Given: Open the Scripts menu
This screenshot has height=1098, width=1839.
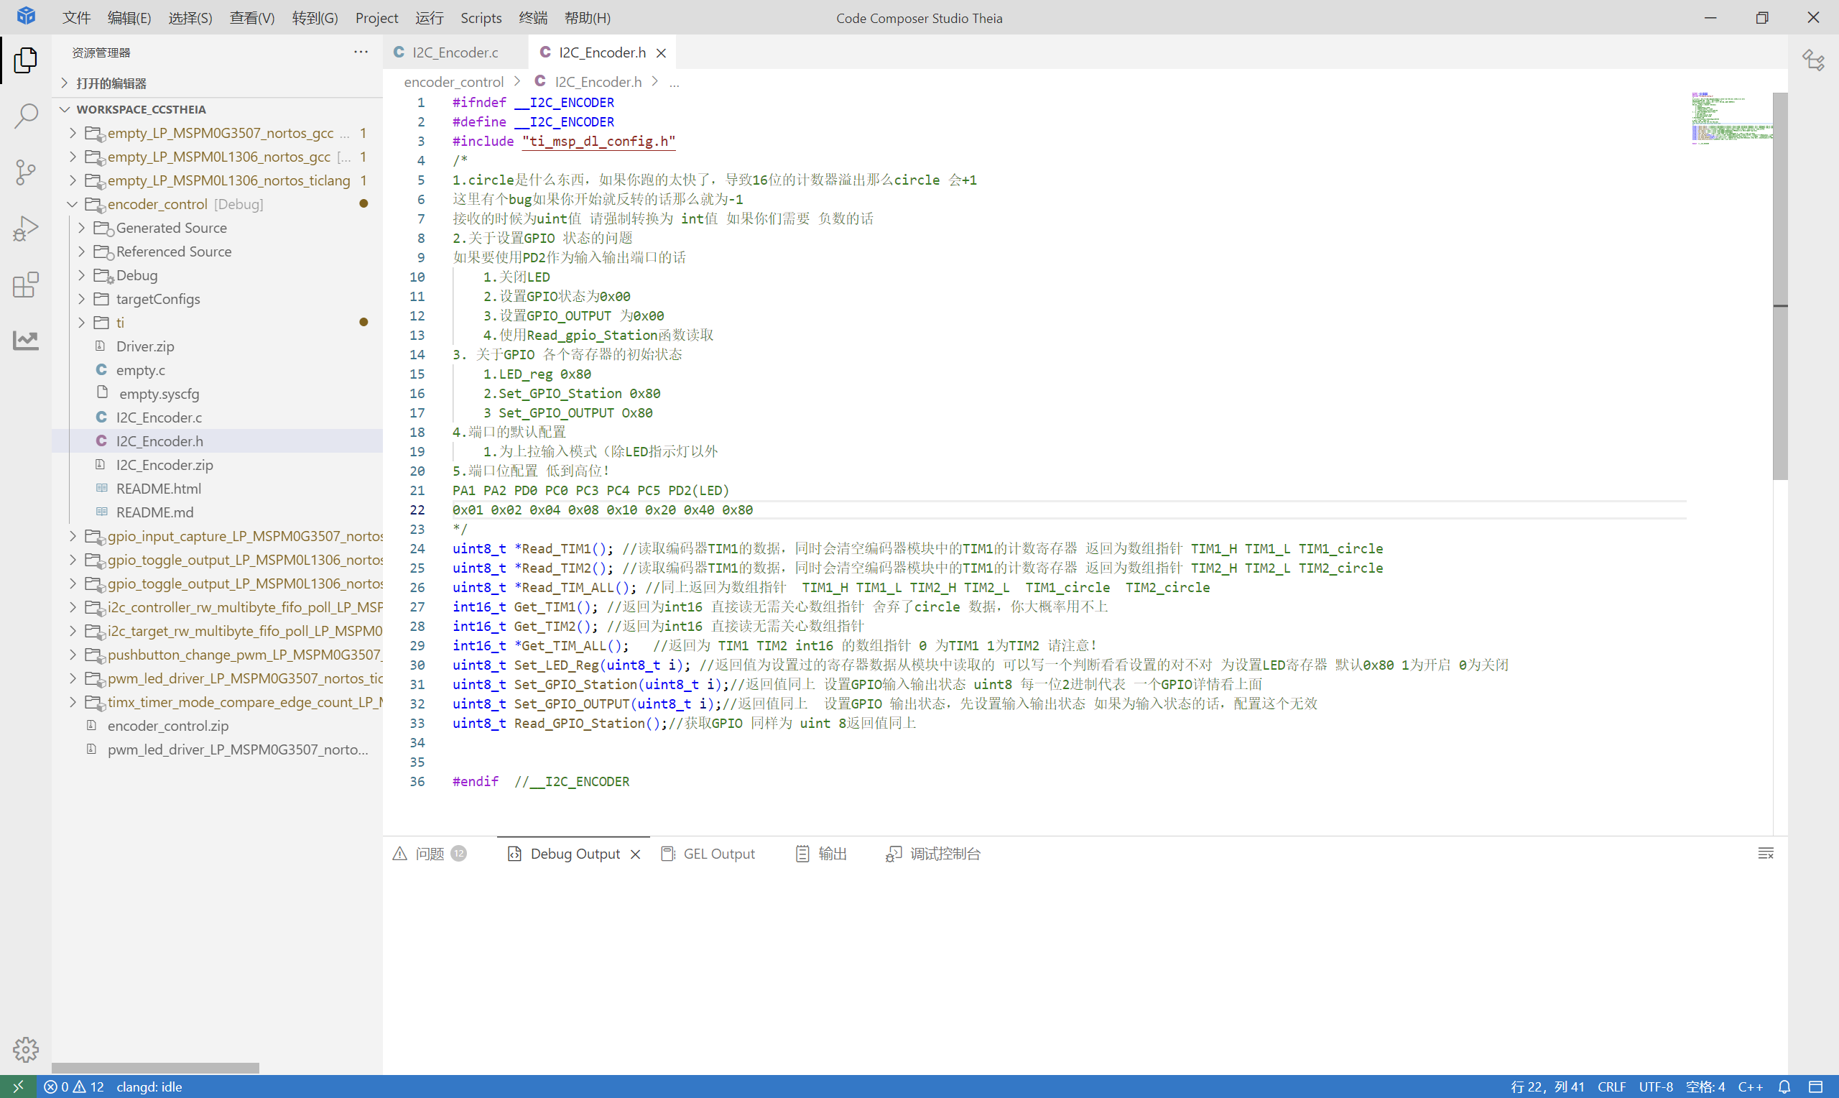Looking at the screenshot, I should [481, 18].
